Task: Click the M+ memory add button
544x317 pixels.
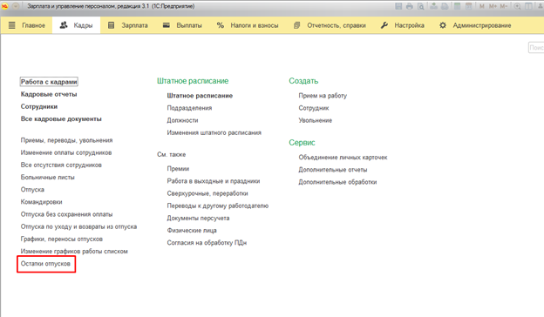Action: (x=493, y=6)
